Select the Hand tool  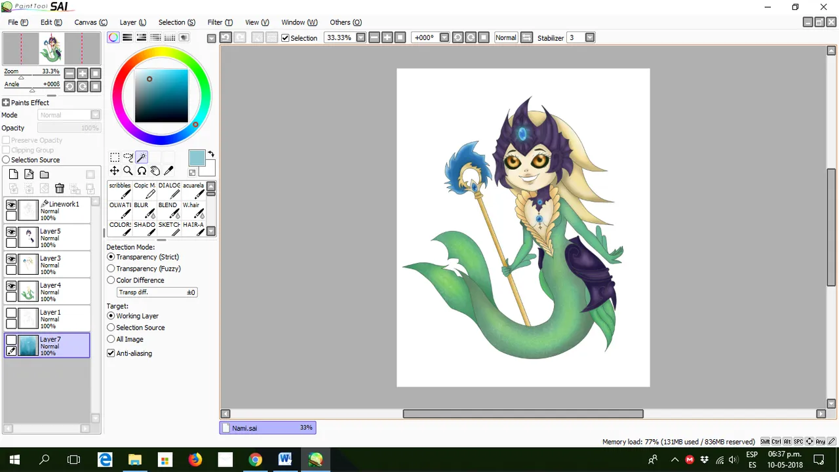[x=155, y=170]
